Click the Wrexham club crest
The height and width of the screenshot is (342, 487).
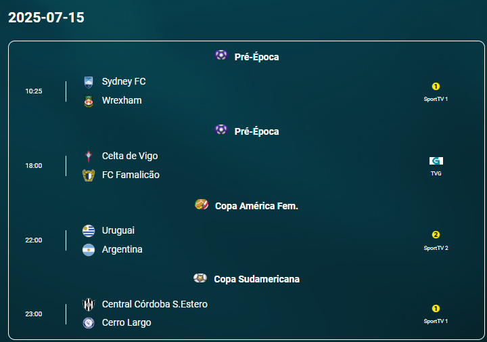click(89, 101)
